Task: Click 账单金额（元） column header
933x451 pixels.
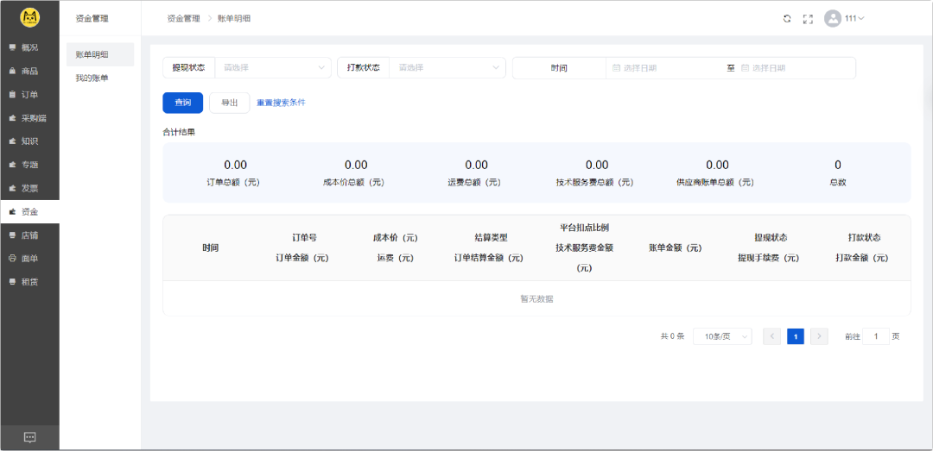Action: pyautogui.click(x=676, y=247)
